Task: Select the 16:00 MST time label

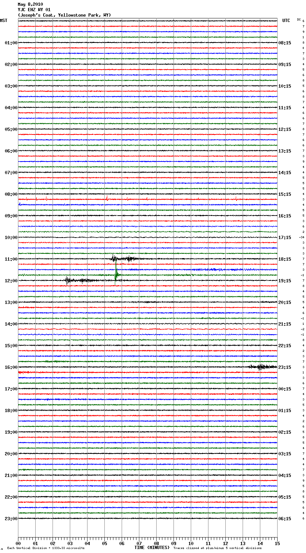Action: click(x=11, y=367)
